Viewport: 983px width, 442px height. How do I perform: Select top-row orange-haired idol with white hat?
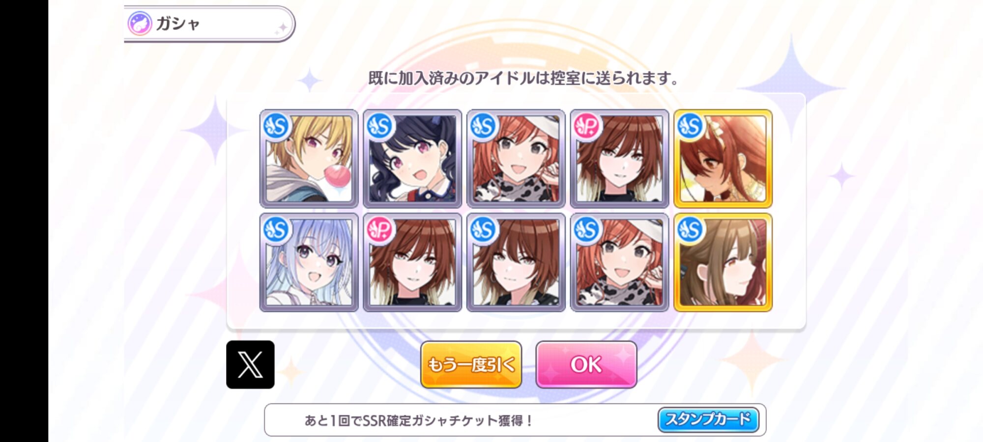(x=516, y=159)
